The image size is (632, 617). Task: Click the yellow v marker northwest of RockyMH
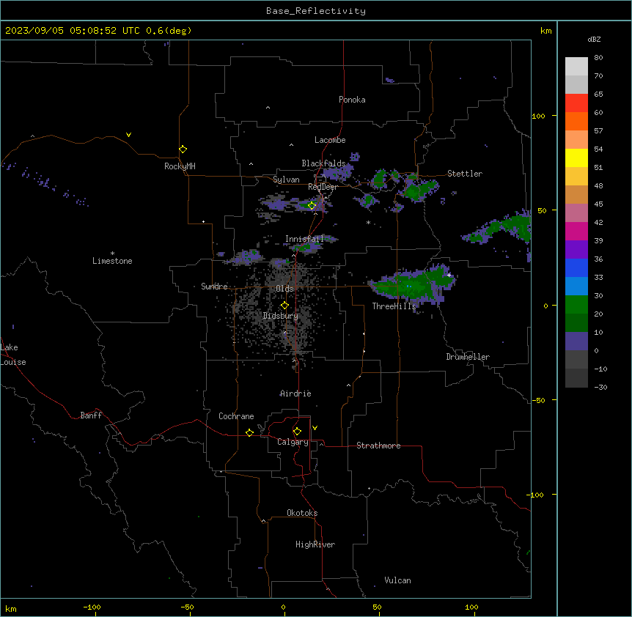tap(128, 135)
